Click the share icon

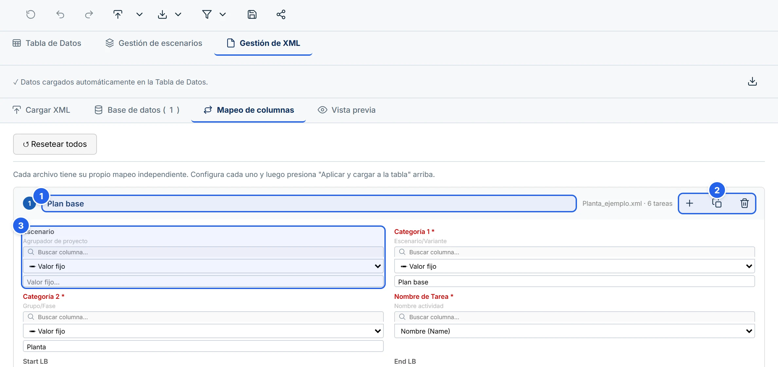[x=281, y=14]
